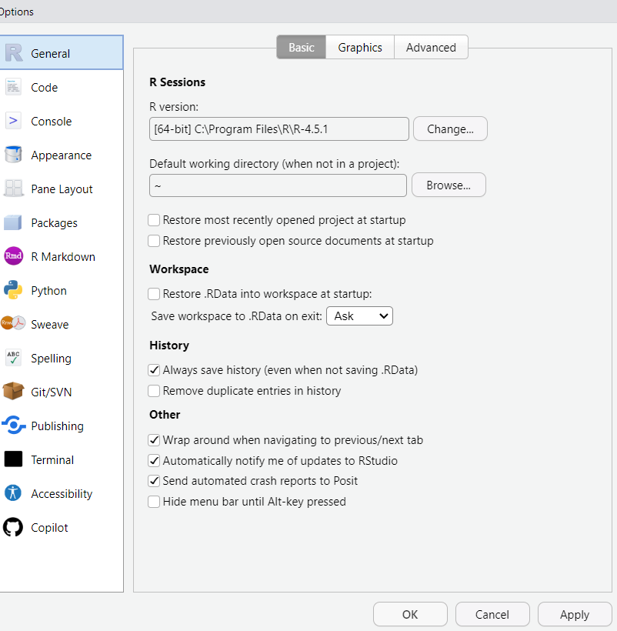The height and width of the screenshot is (631, 617).
Task: Open the Code settings icon in sidebar
Action: [13, 88]
